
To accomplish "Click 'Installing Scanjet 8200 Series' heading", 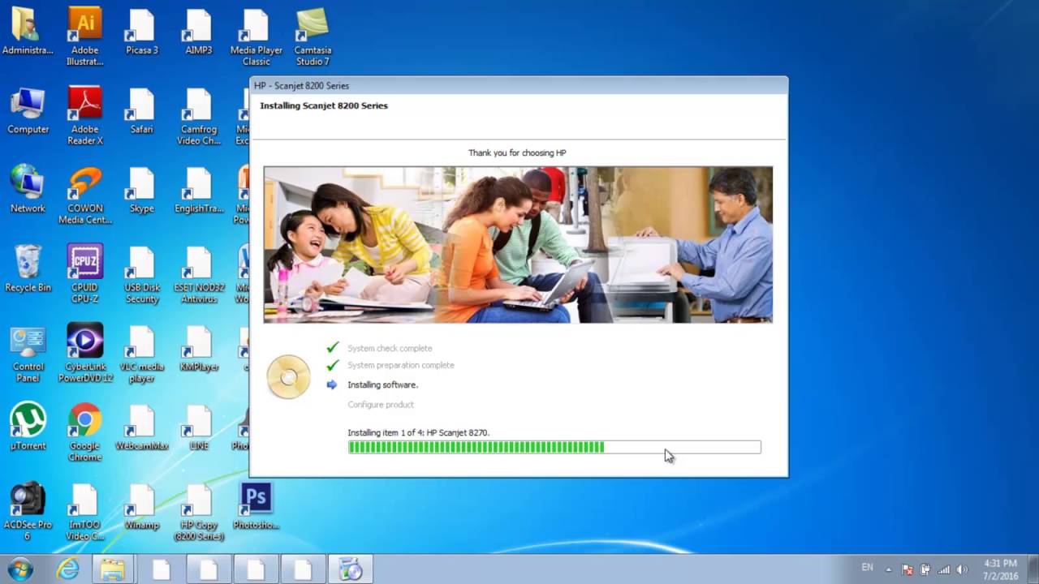I will [x=324, y=105].
